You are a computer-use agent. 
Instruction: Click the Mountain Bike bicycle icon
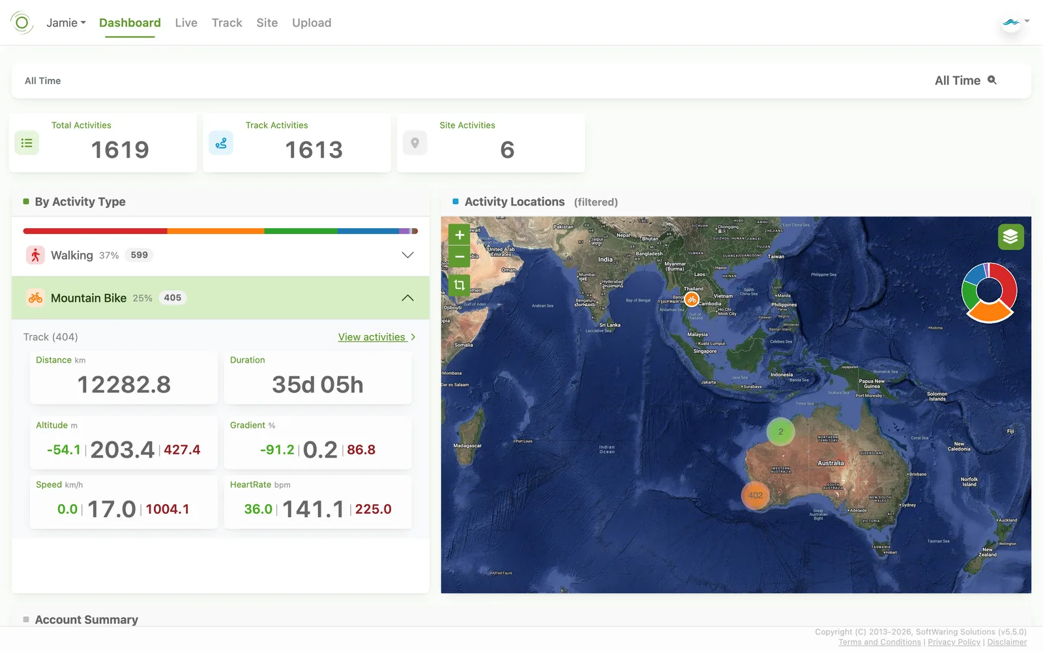[x=35, y=298]
